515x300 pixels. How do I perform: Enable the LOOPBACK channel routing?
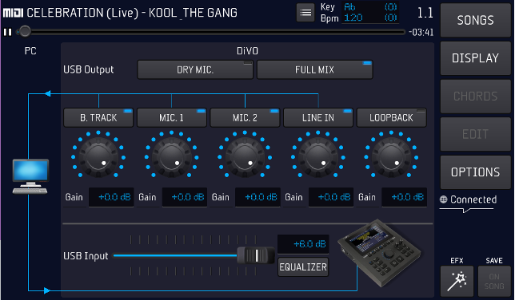(x=391, y=118)
